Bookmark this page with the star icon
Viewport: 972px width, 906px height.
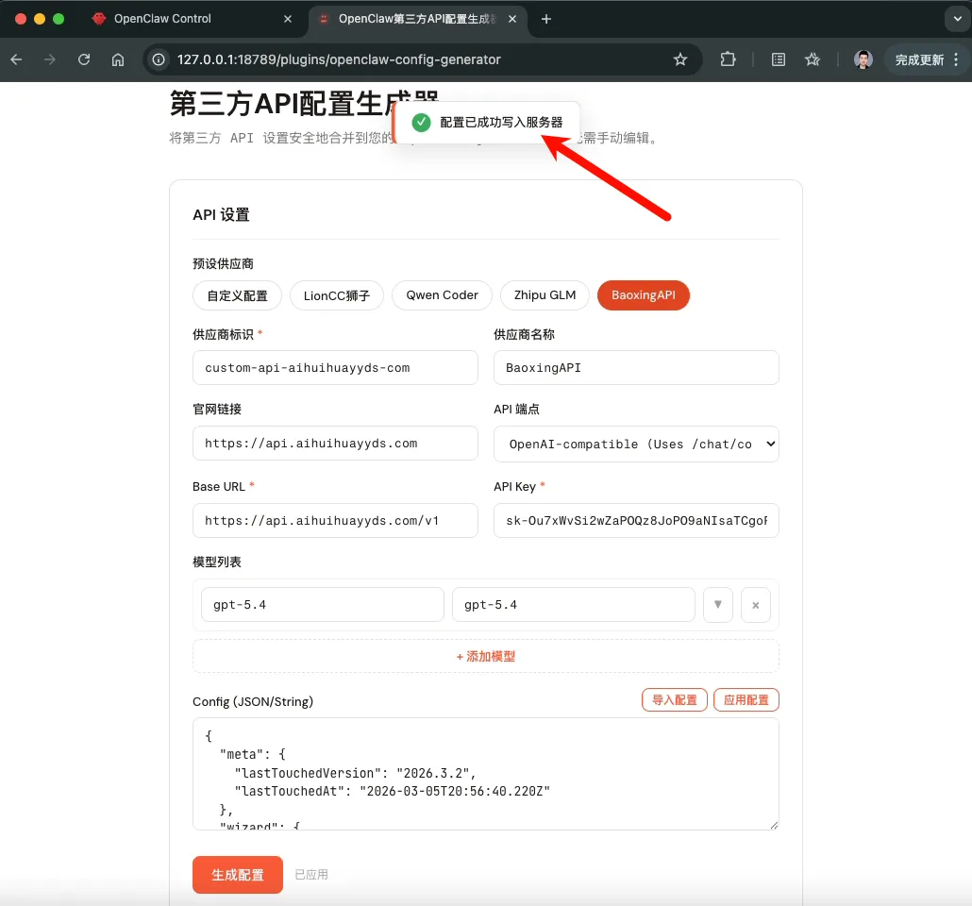point(680,59)
